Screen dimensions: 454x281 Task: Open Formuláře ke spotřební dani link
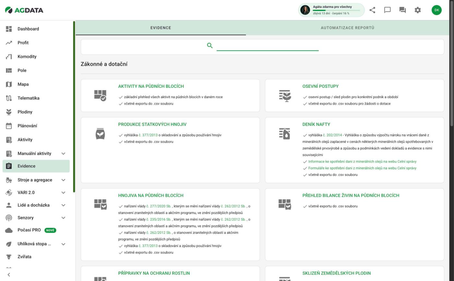tap(362, 168)
